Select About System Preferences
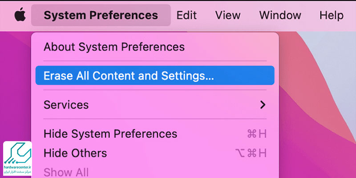The image size is (356, 178). (x=114, y=47)
